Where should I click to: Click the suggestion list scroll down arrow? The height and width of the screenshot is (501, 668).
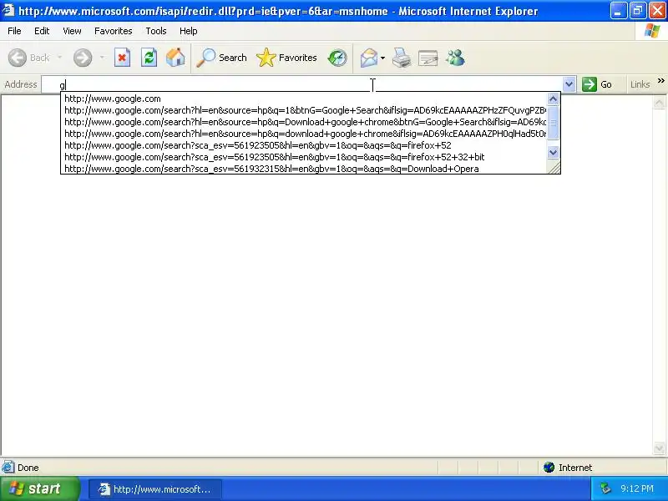click(x=553, y=152)
